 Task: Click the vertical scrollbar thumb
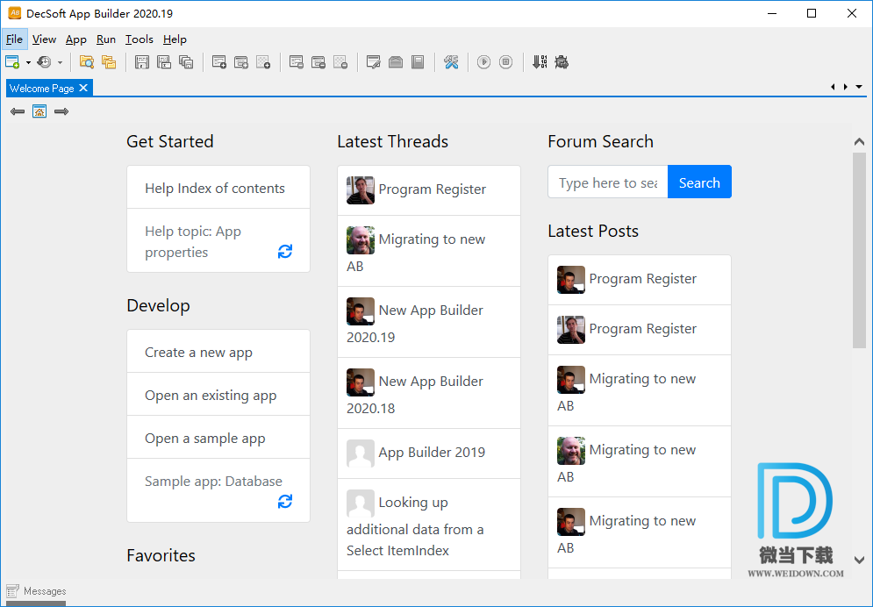coord(859,250)
